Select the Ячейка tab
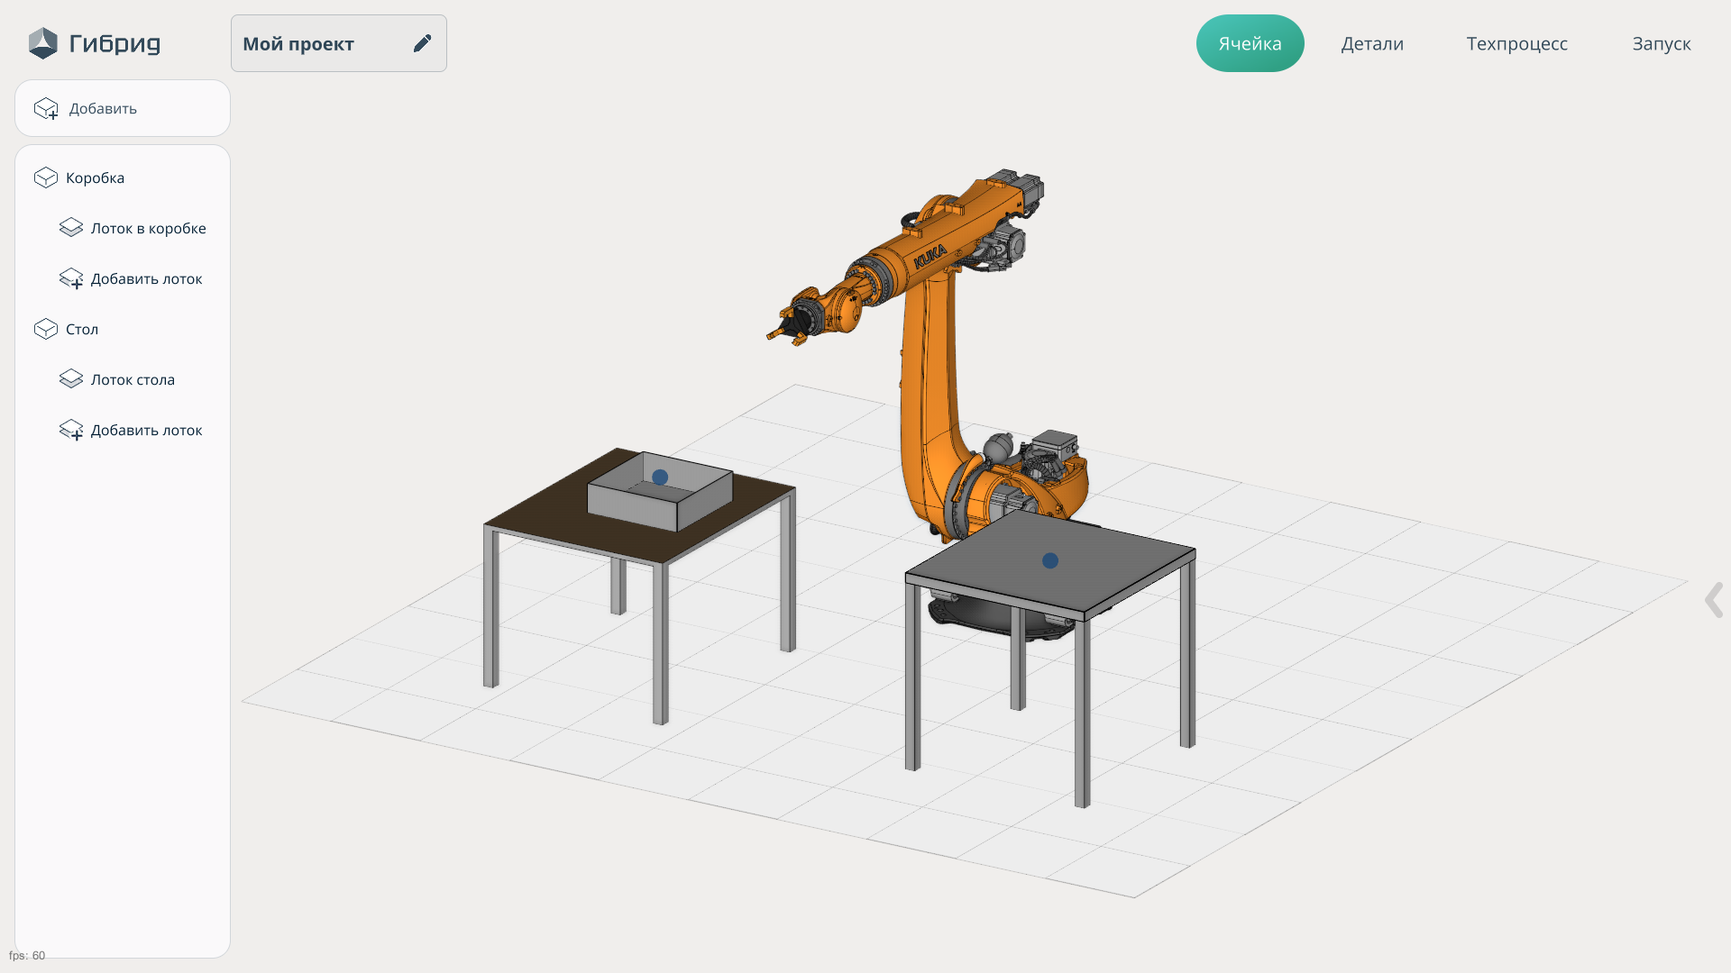The width and height of the screenshot is (1731, 973). click(1250, 43)
